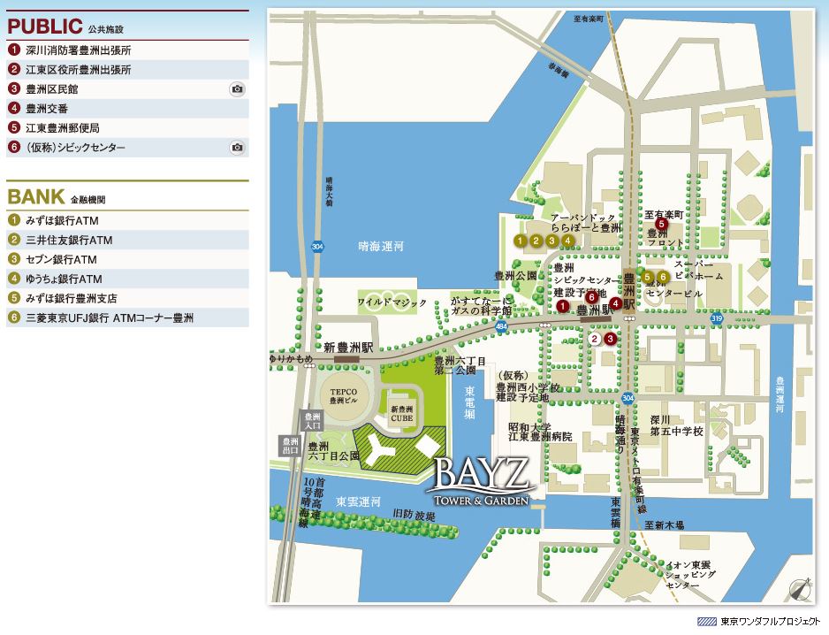Image resolution: width=829 pixels, height=635 pixels.
Task: Click olive marker 4 at ららぽーと豊洲
Action: (x=567, y=240)
